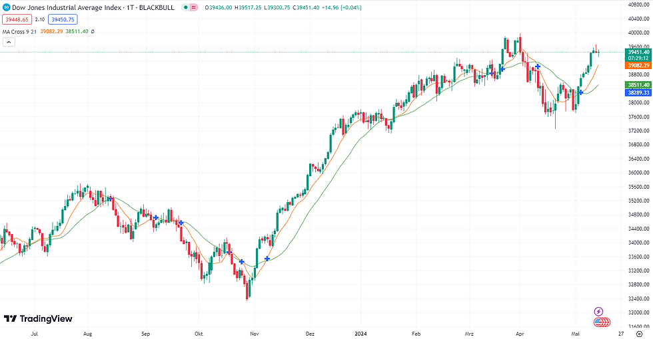Click the 27 date label on time axis
Image resolution: width=653 pixels, height=339 pixels.
(621, 334)
